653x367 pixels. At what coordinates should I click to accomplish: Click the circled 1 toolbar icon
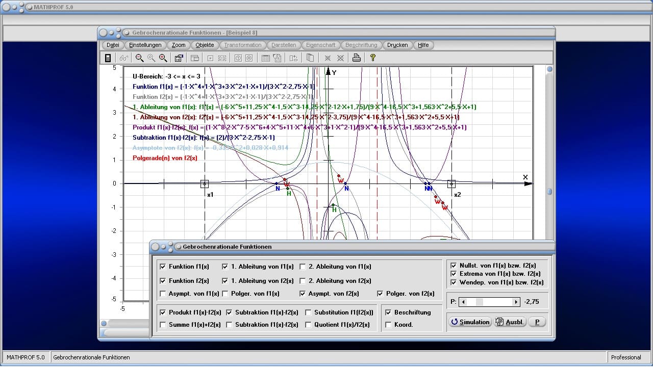point(238,58)
